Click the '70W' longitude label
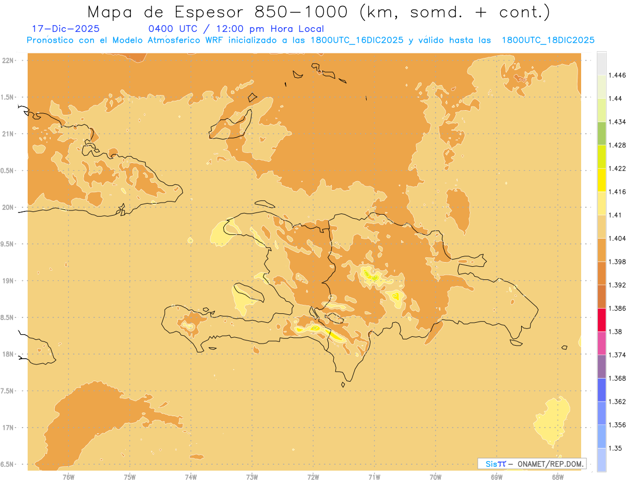 pyautogui.click(x=436, y=477)
